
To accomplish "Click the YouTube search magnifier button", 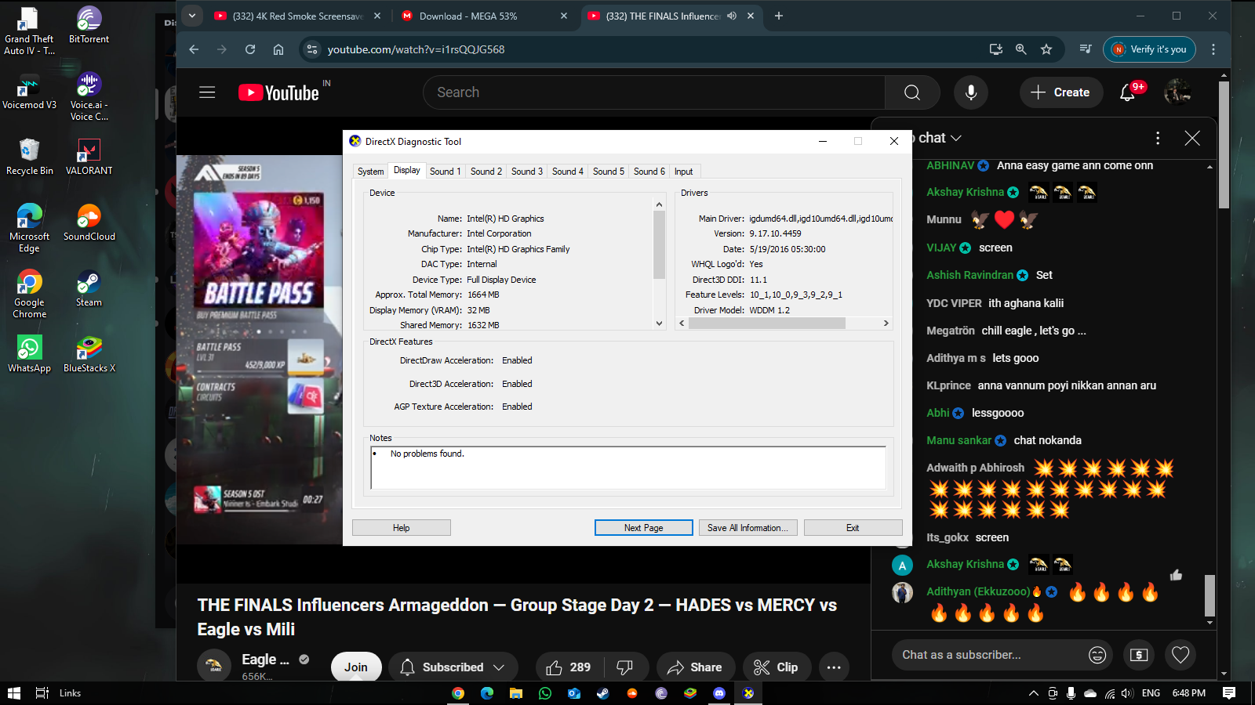I will point(912,92).
